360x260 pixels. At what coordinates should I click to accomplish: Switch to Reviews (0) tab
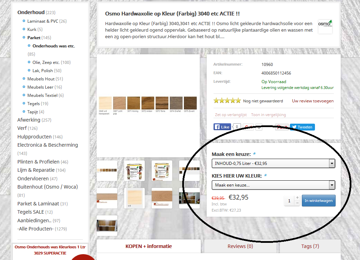(240, 246)
